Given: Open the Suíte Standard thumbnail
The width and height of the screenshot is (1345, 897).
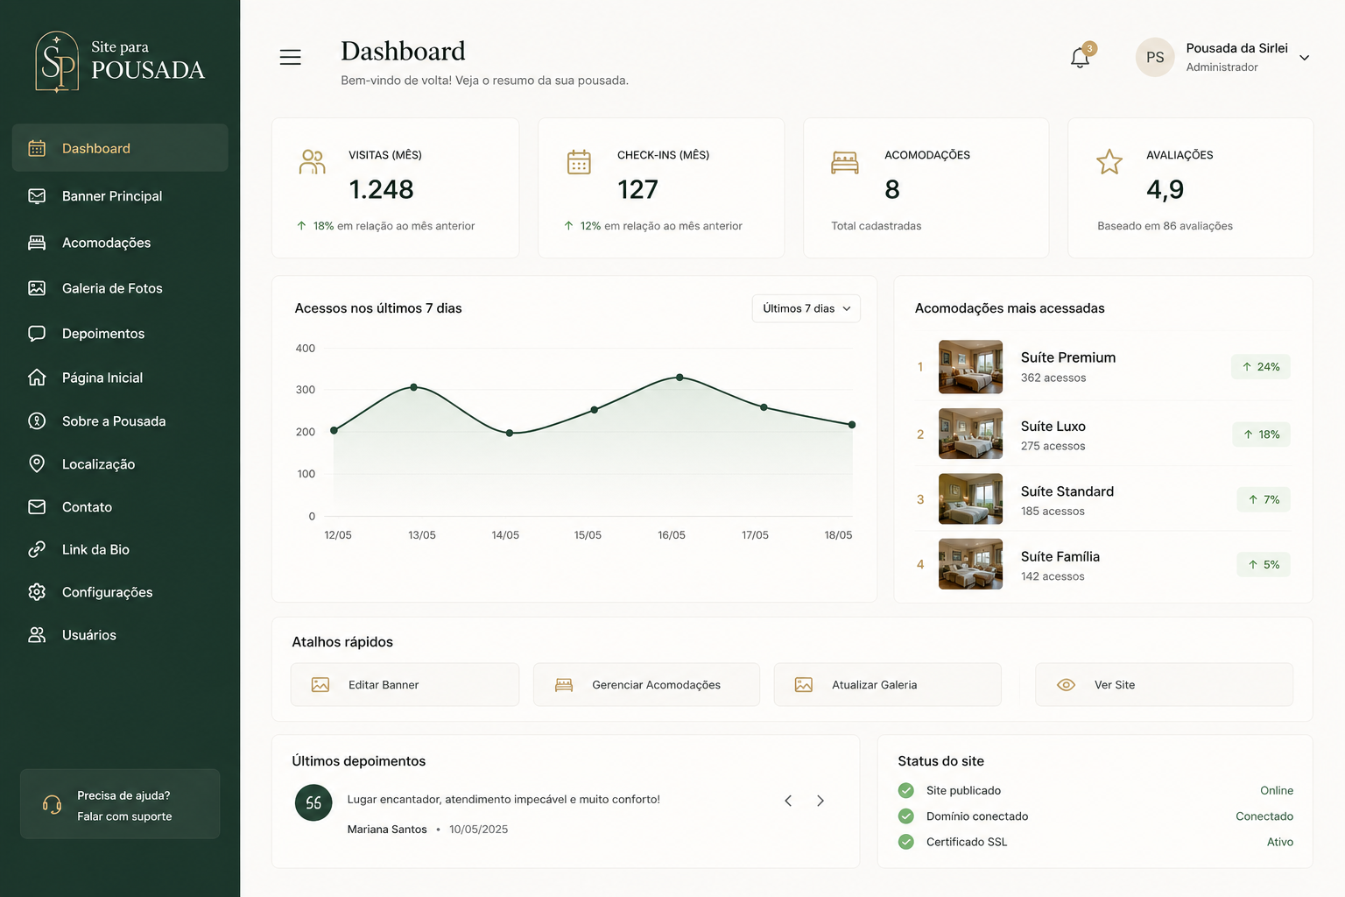Looking at the screenshot, I should [x=970, y=499].
